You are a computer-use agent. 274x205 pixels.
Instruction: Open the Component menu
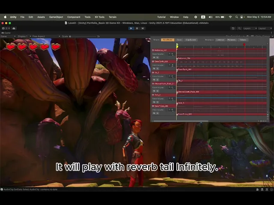[74, 17]
